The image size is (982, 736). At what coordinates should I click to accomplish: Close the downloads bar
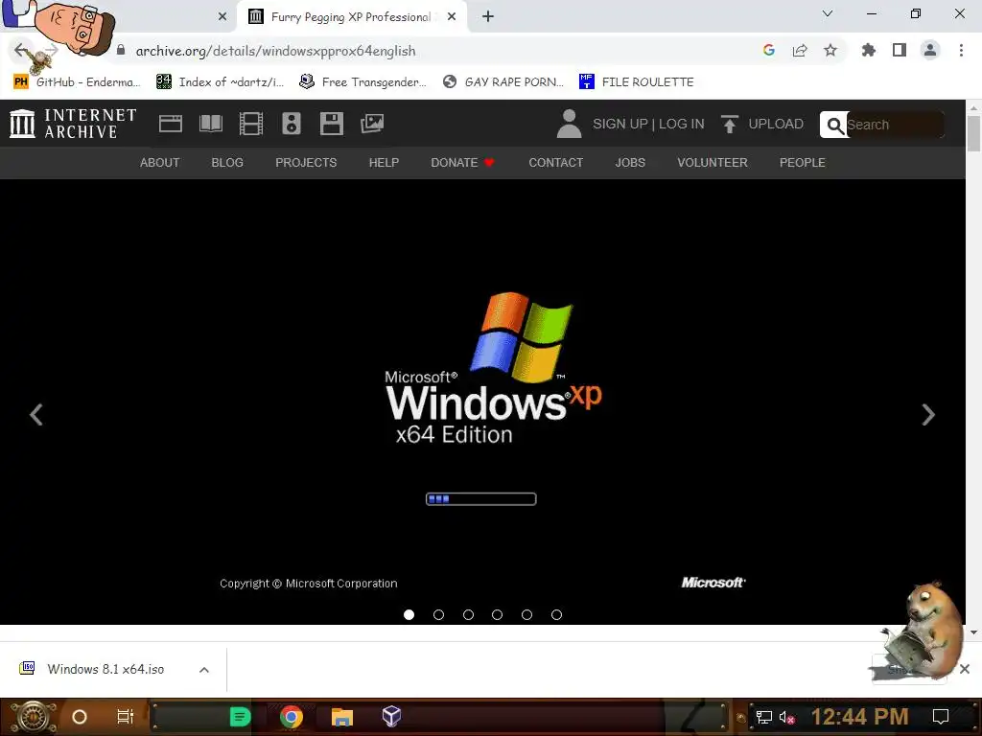(965, 669)
